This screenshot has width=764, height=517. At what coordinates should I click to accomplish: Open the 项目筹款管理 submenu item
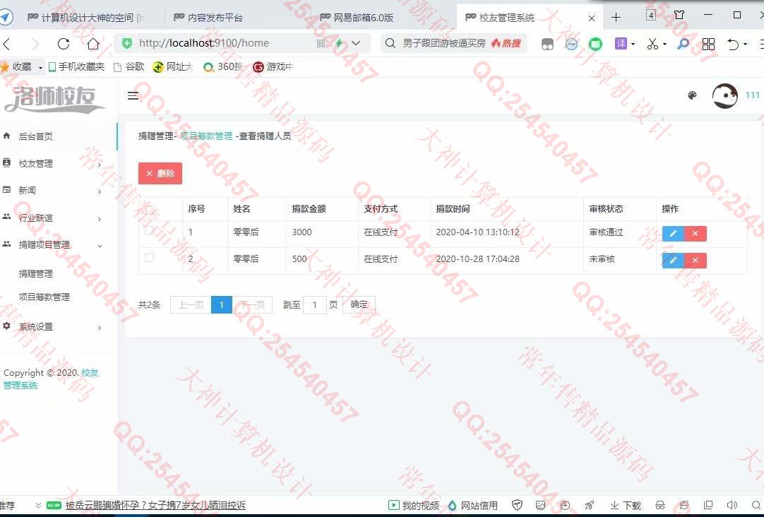click(x=44, y=297)
